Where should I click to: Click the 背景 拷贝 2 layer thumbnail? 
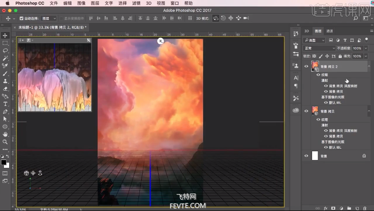pos(315,66)
